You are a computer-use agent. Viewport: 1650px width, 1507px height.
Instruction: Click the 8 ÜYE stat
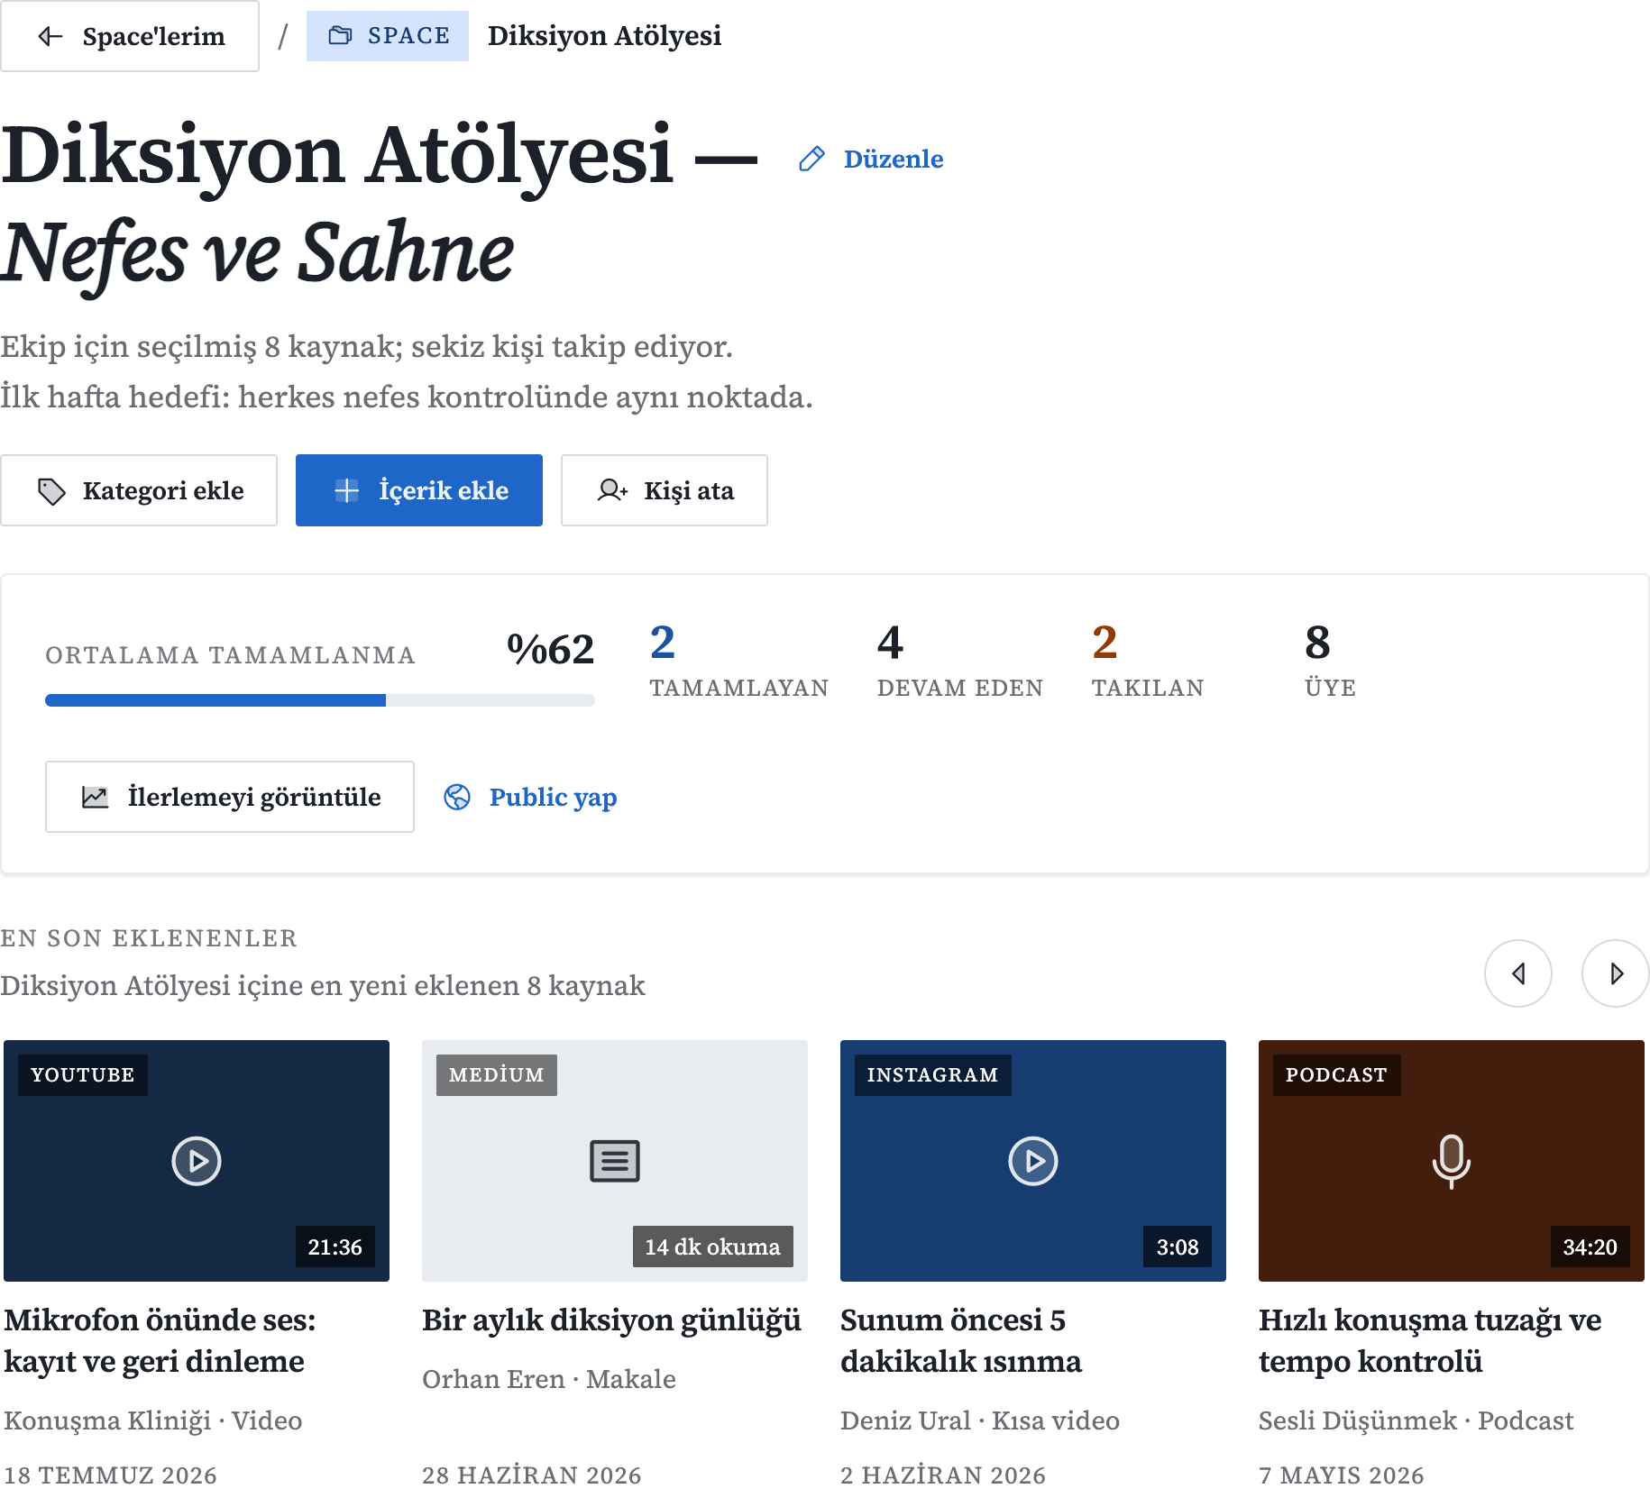[1331, 661]
